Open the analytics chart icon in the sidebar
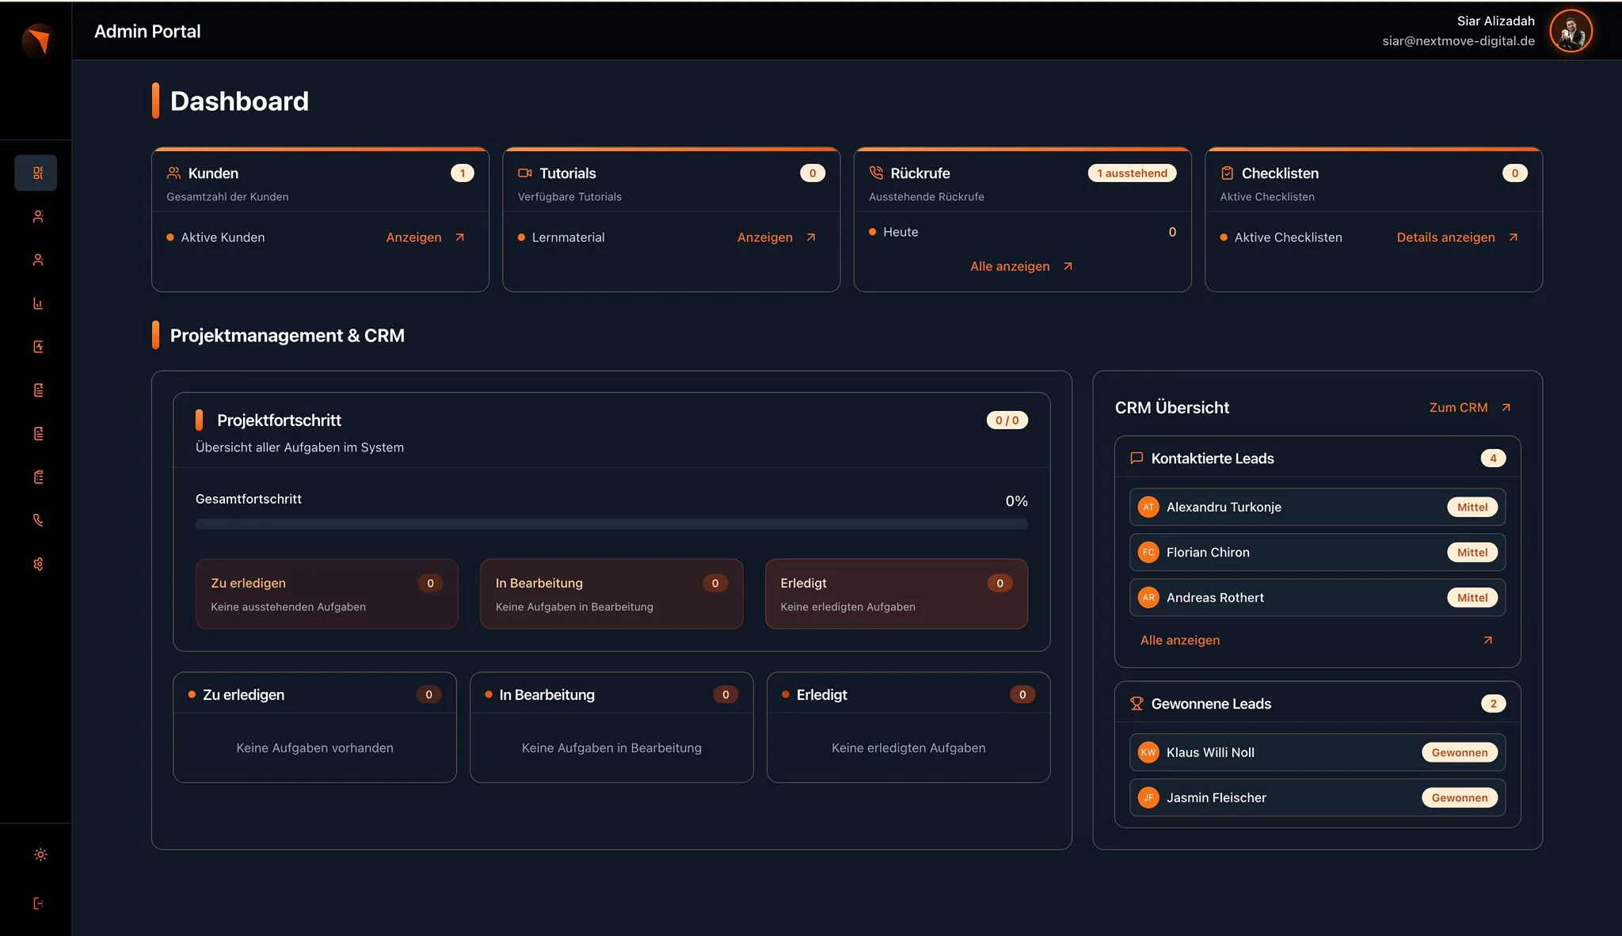This screenshot has height=936, width=1622. pyautogui.click(x=36, y=302)
